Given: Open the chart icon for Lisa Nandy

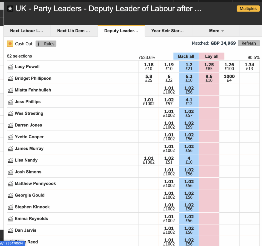Looking at the screenshot, I should 10,160.
